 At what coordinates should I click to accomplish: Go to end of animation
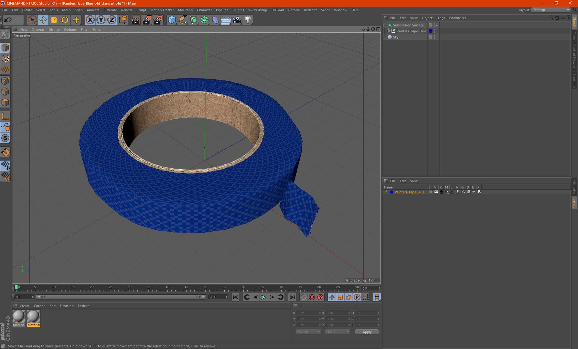292,297
